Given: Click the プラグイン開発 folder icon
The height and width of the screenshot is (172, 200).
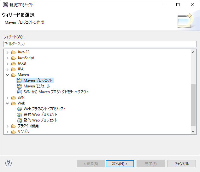Looking at the screenshot, I should point(14,126).
